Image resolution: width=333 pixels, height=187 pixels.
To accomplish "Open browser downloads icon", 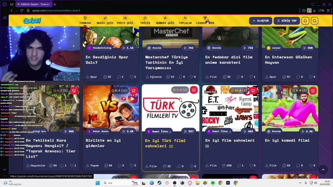I will [x=314, y=10].
